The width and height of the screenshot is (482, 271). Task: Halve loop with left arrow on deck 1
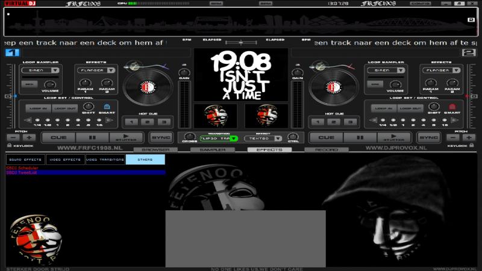pos(28,120)
